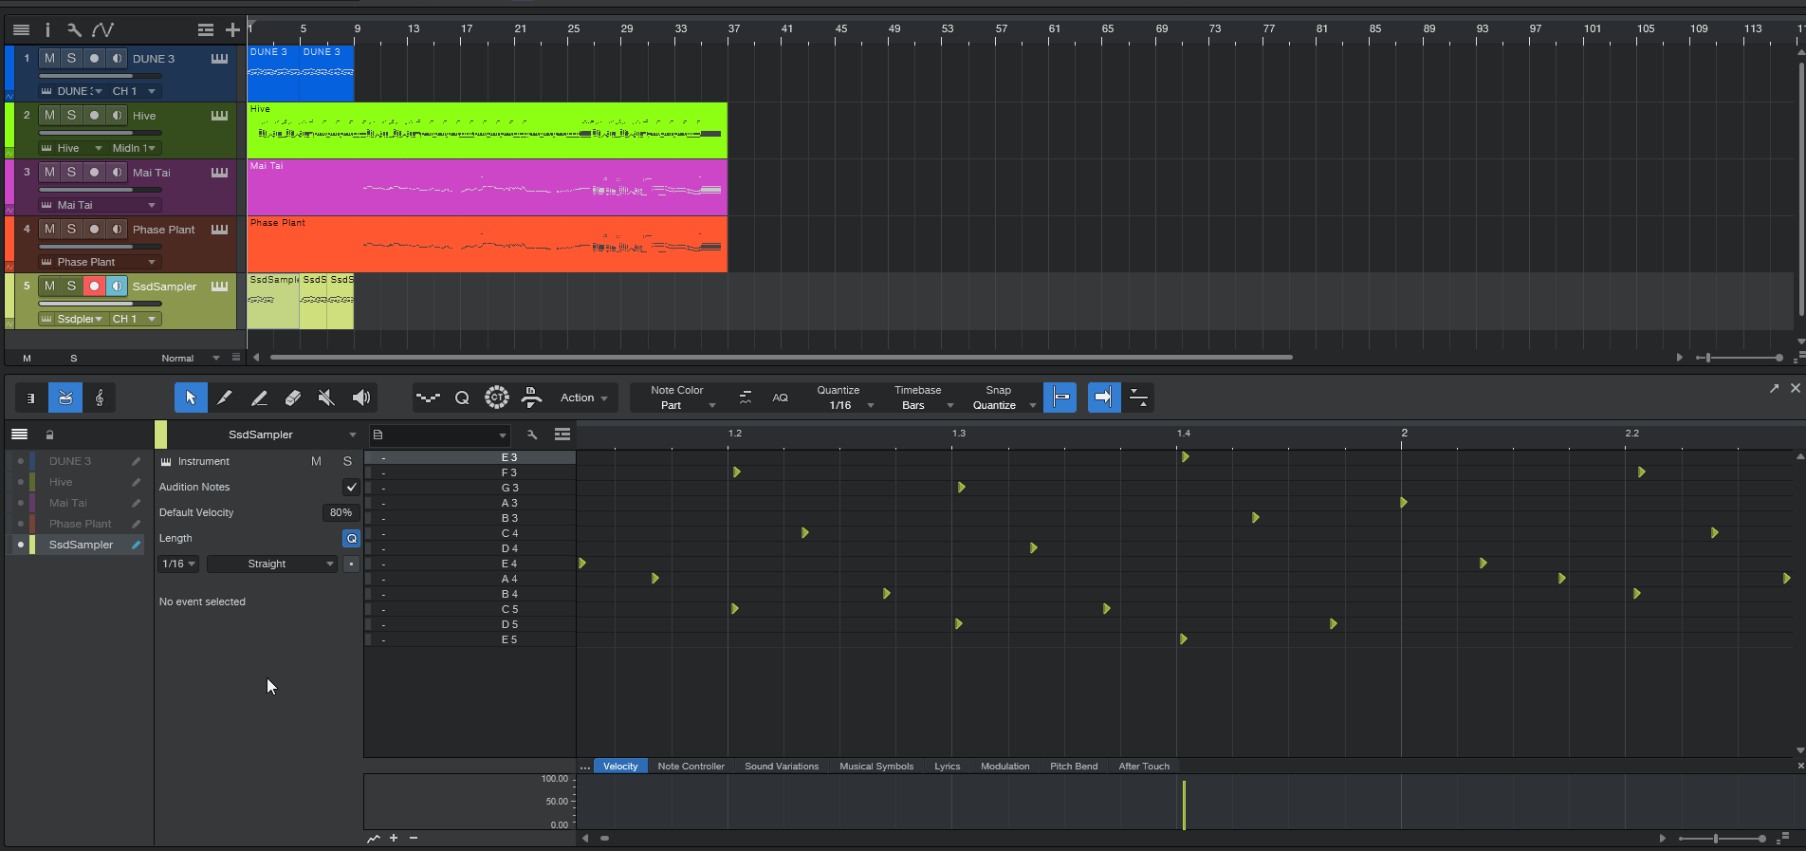
Task: Open the Timebase Bars dropdown
Action: click(920, 398)
